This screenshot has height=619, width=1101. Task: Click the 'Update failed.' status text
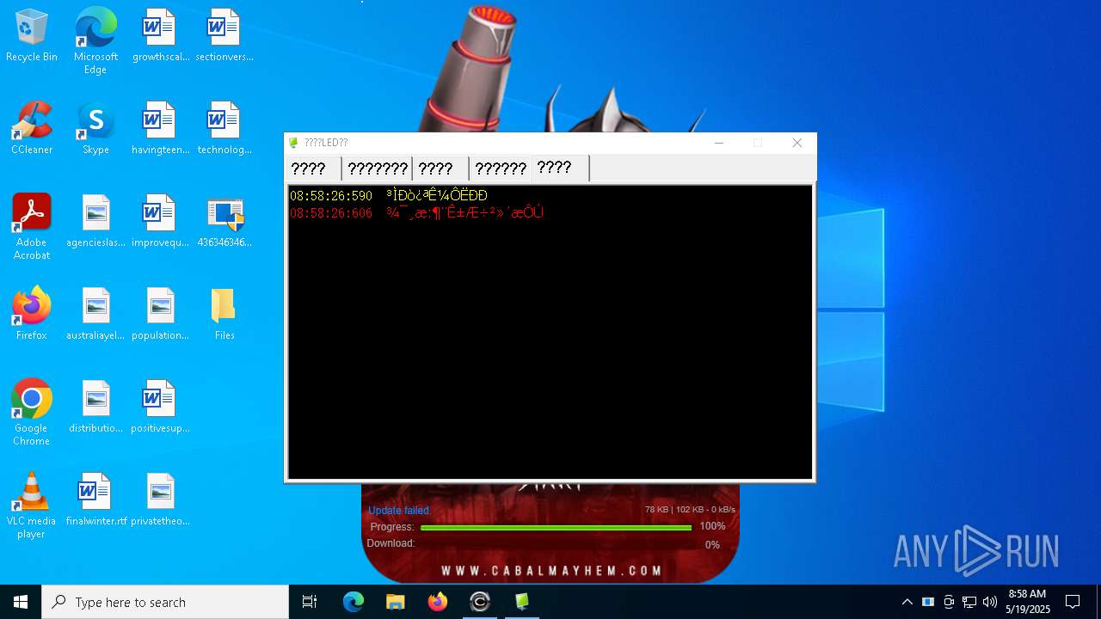[399, 511]
